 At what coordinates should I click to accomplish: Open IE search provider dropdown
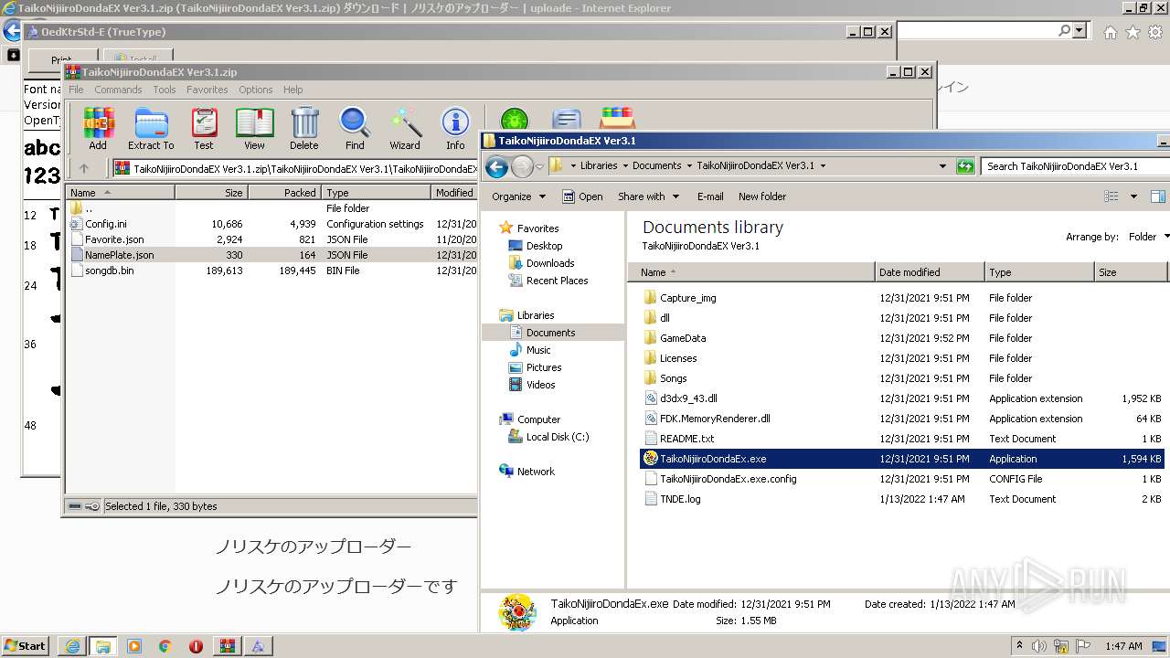click(1080, 31)
